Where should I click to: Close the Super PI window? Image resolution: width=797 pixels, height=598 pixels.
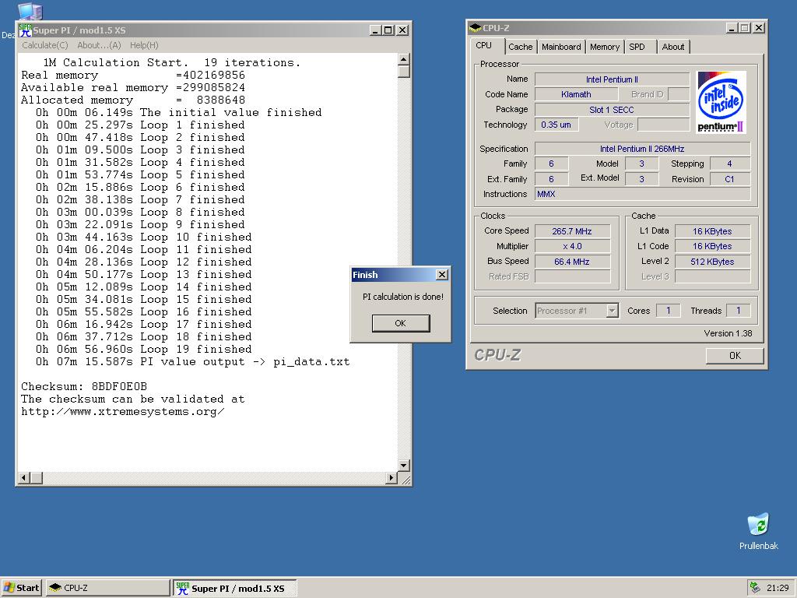tap(402, 30)
